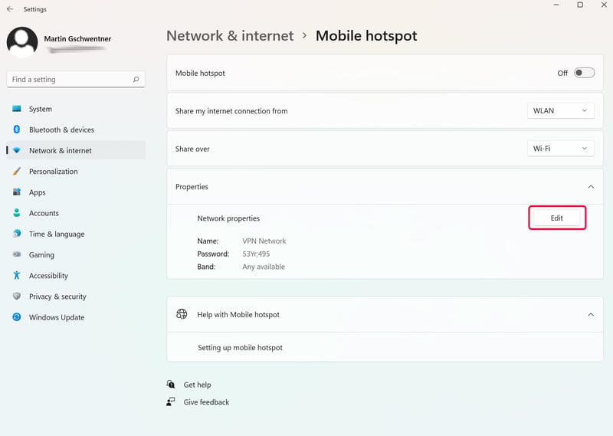Screen dimensions: 613x436
Task: Click the back arrow icon
Action: [x=10, y=9]
